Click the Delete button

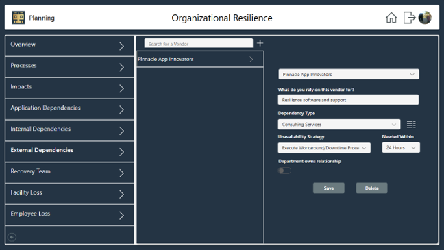371,188
